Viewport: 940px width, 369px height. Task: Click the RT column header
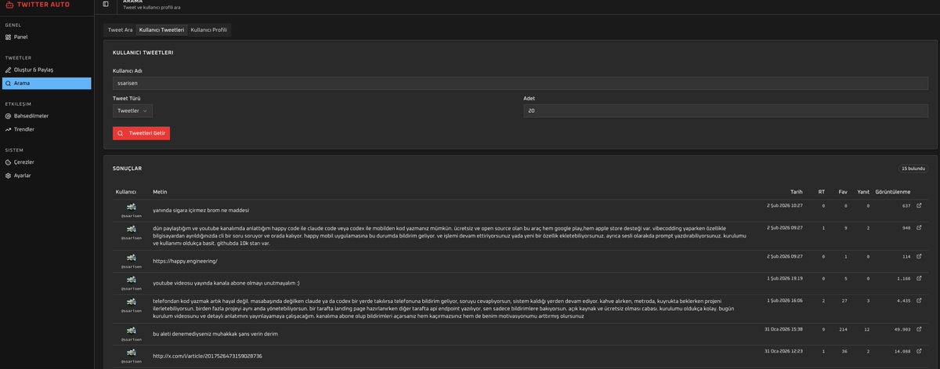coord(821,191)
